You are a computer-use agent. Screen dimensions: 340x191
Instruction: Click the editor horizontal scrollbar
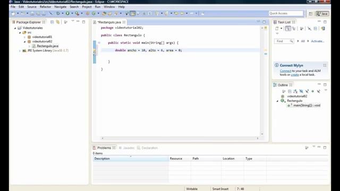180,138
